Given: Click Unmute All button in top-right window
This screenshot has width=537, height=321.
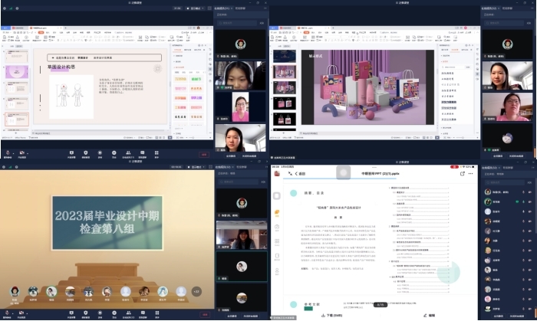Looking at the screenshot, I should pyautogui.click(x=516, y=156).
